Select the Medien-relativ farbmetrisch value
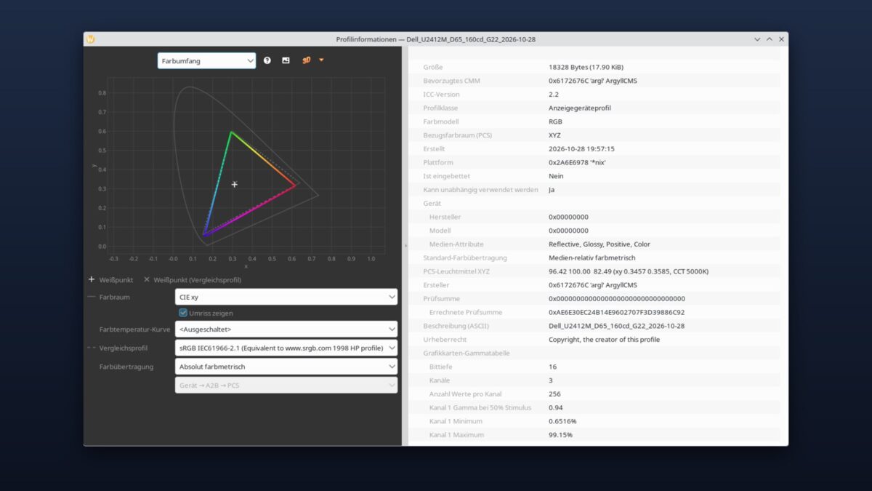 click(x=592, y=258)
